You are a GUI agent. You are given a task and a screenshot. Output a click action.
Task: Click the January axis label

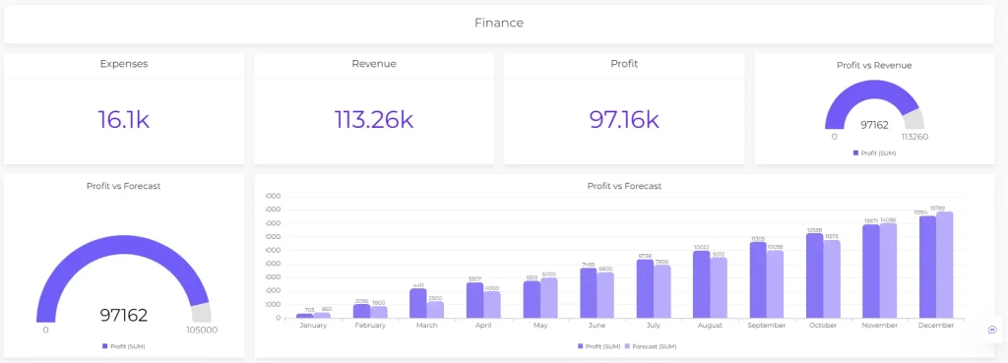(313, 326)
